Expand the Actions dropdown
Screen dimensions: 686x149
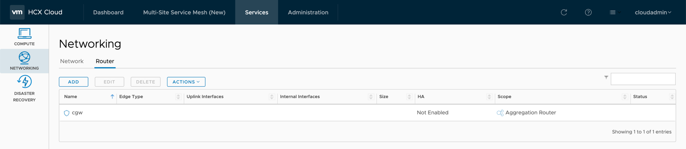[186, 82]
